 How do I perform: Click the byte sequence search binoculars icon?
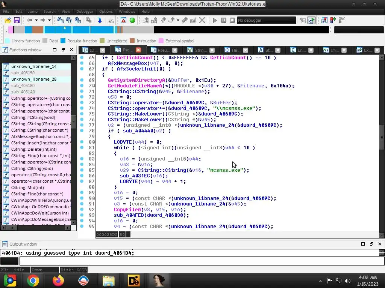coord(77,20)
